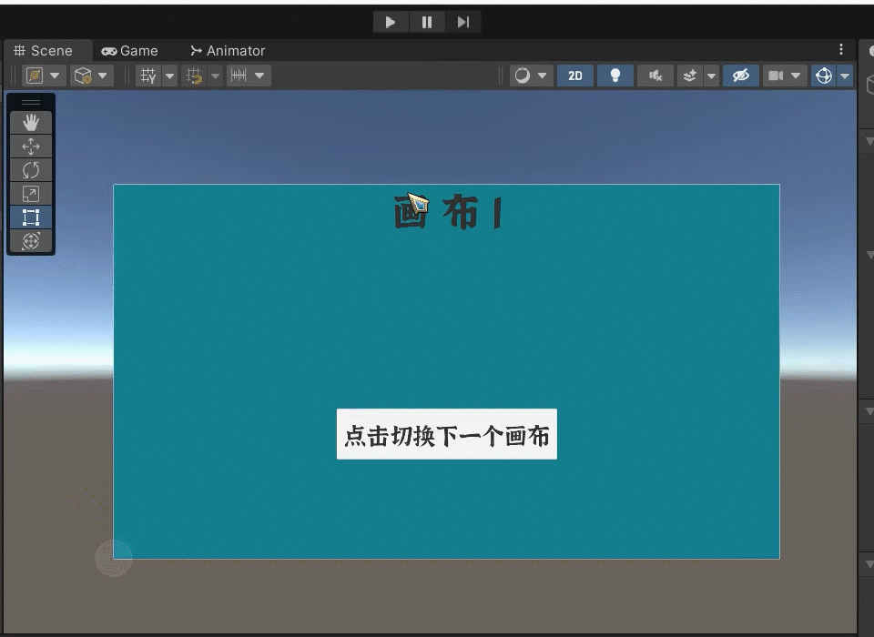This screenshot has width=874, height=637.
Task: Start Play mode with the Play button
Action: coord(391,22)
